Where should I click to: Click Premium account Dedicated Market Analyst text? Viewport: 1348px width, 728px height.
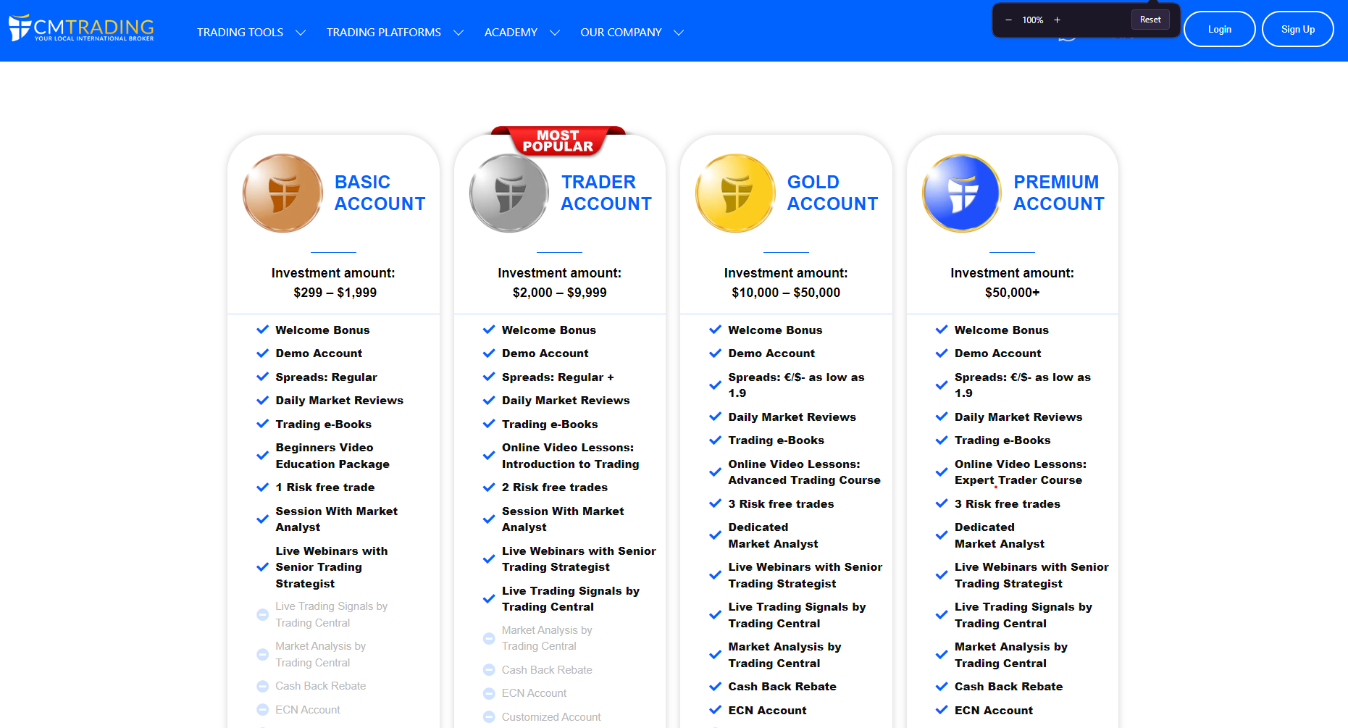[1000, 535]
